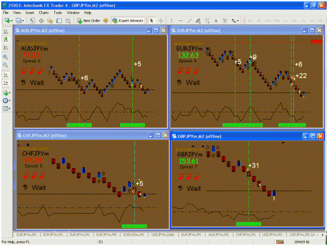The width and height of the screenshot is (327, 246).
Task: Zoom out with the magnifier minus icon
Action: point(5,65)
